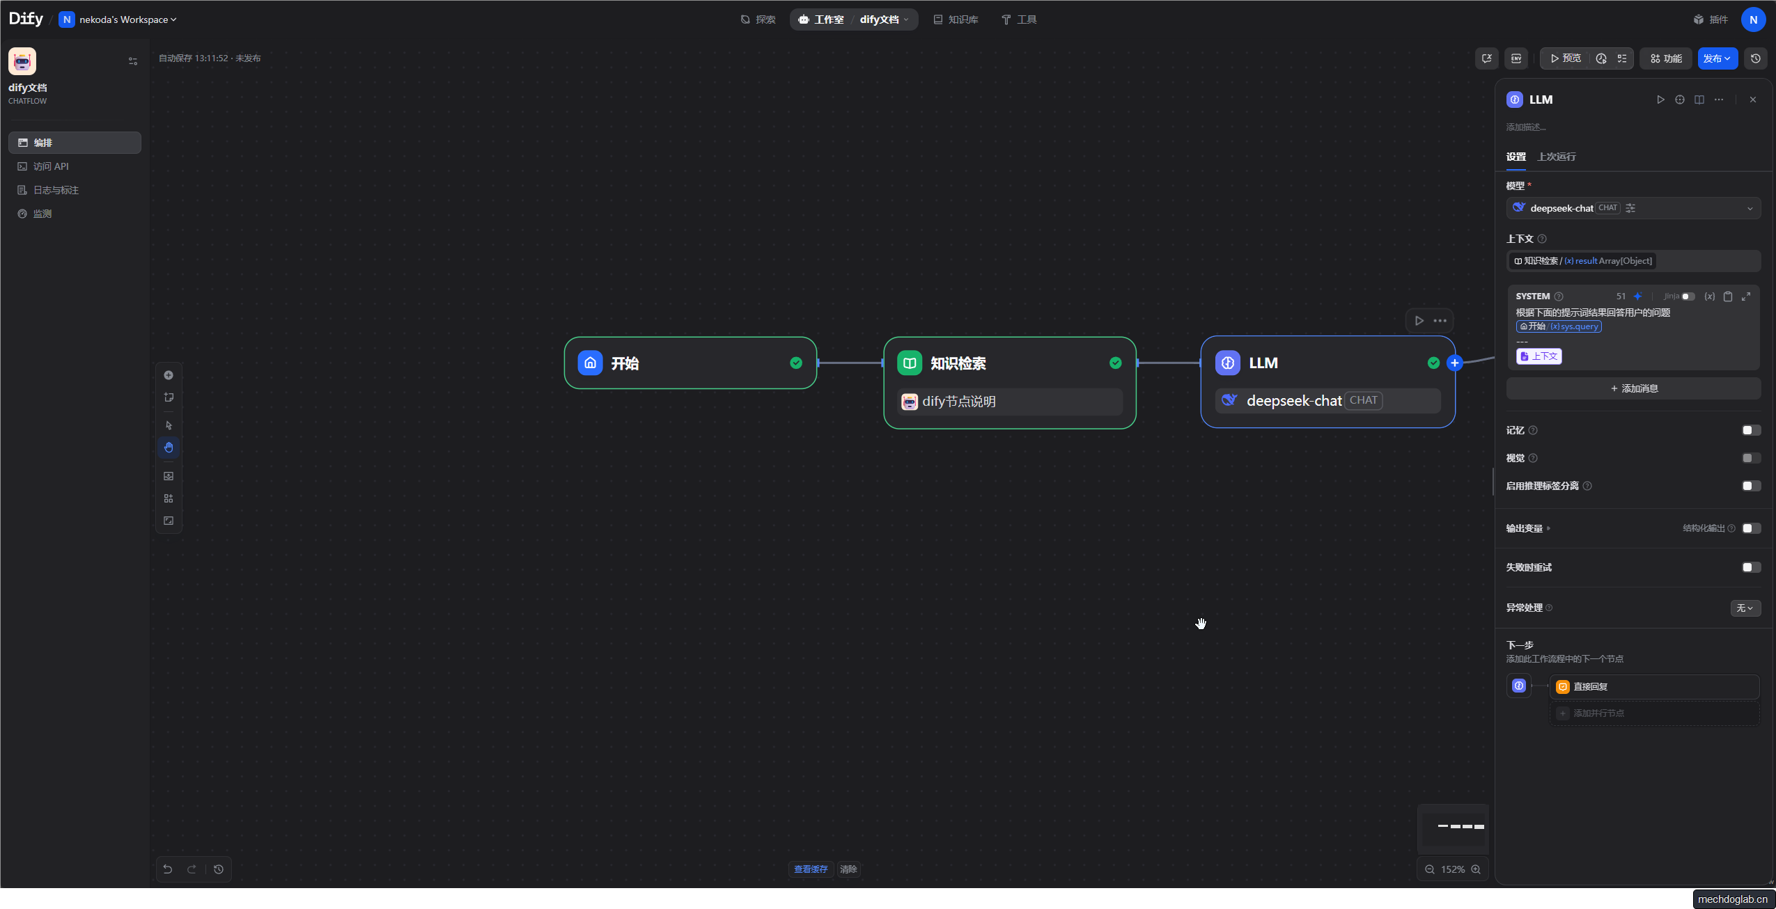Switch to the 上次运行 tab

pyautogui.click(x=1556, y=157)
